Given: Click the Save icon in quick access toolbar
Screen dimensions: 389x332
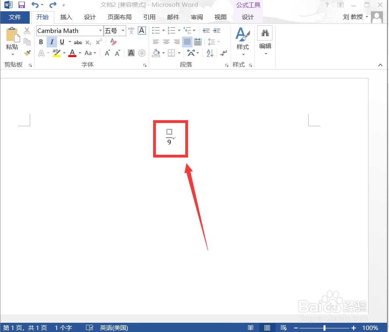Looking at the screenshot, I should tap(22, 5).
